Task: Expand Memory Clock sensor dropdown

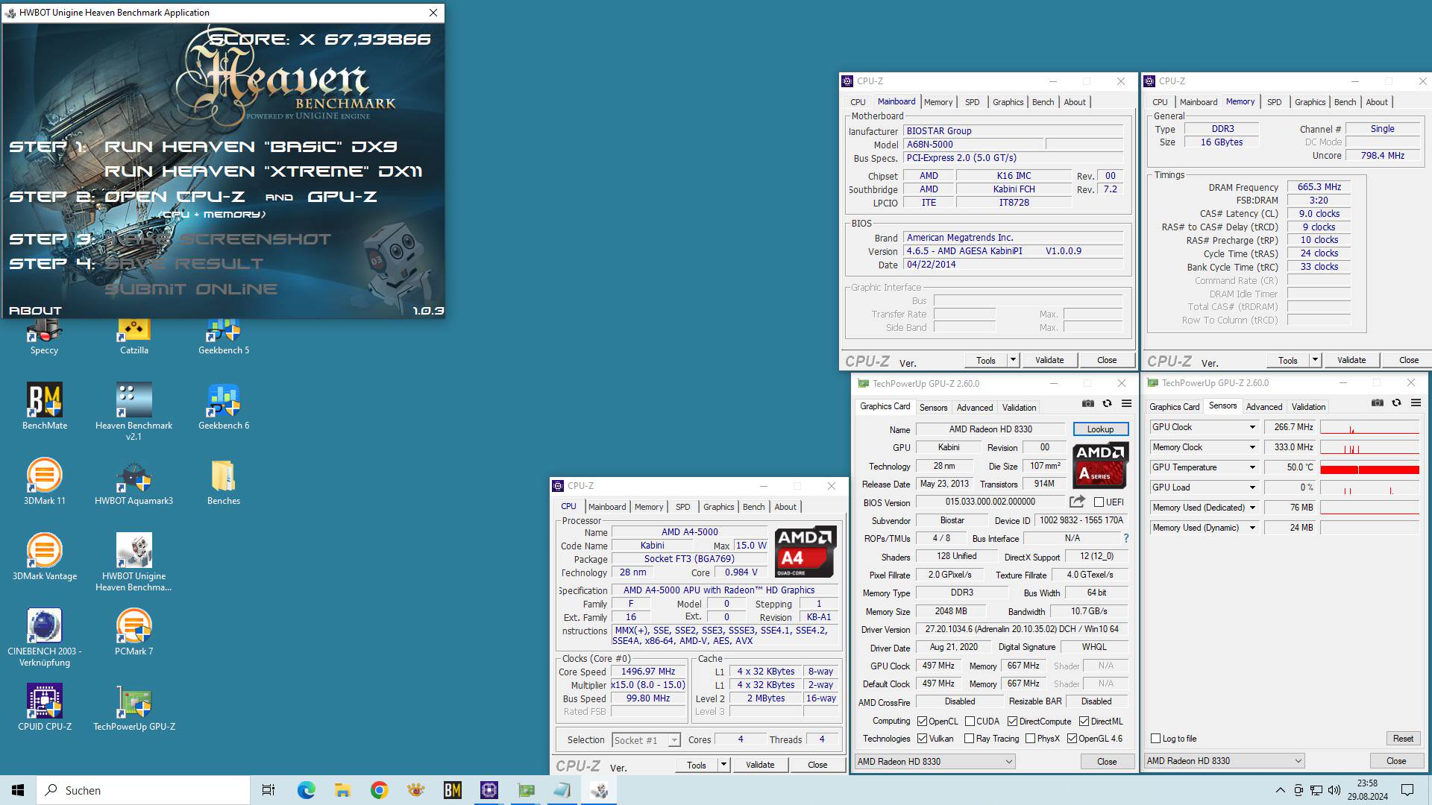Action: [x=1252, y=447]
